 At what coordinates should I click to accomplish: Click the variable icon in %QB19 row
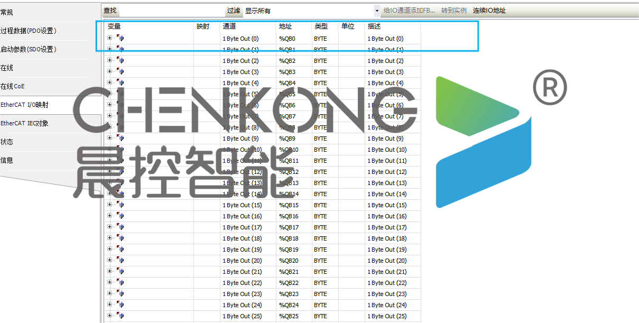120,249
